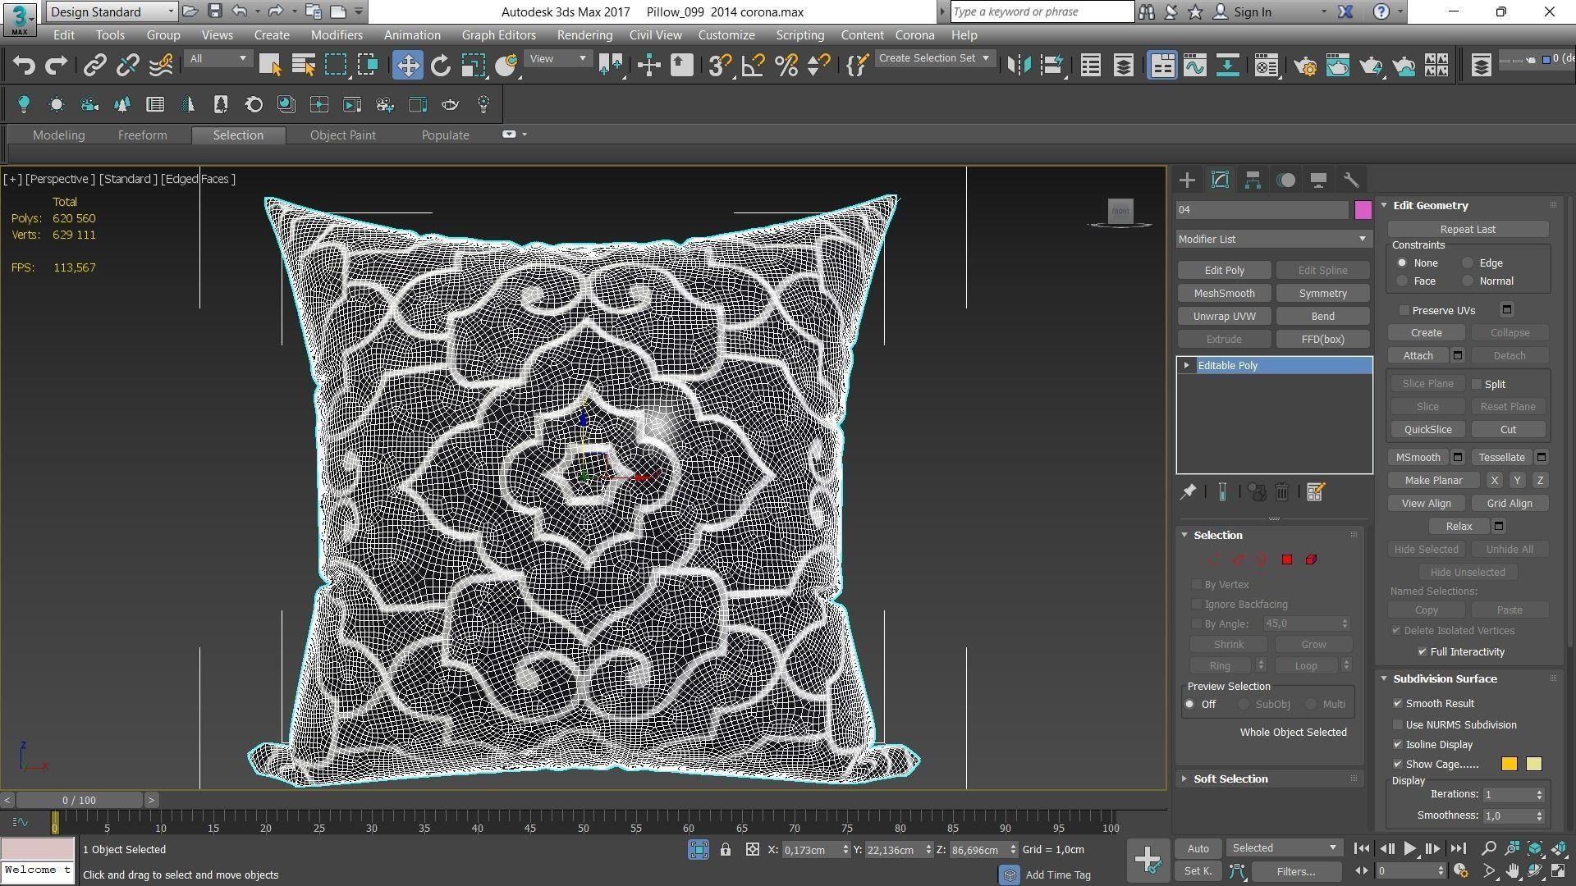1576x886 pixels.
Task: Click Pin Stack icon
Action: [1188, 492]
